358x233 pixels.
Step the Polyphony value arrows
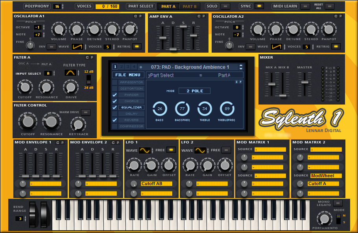pos(63,6)
